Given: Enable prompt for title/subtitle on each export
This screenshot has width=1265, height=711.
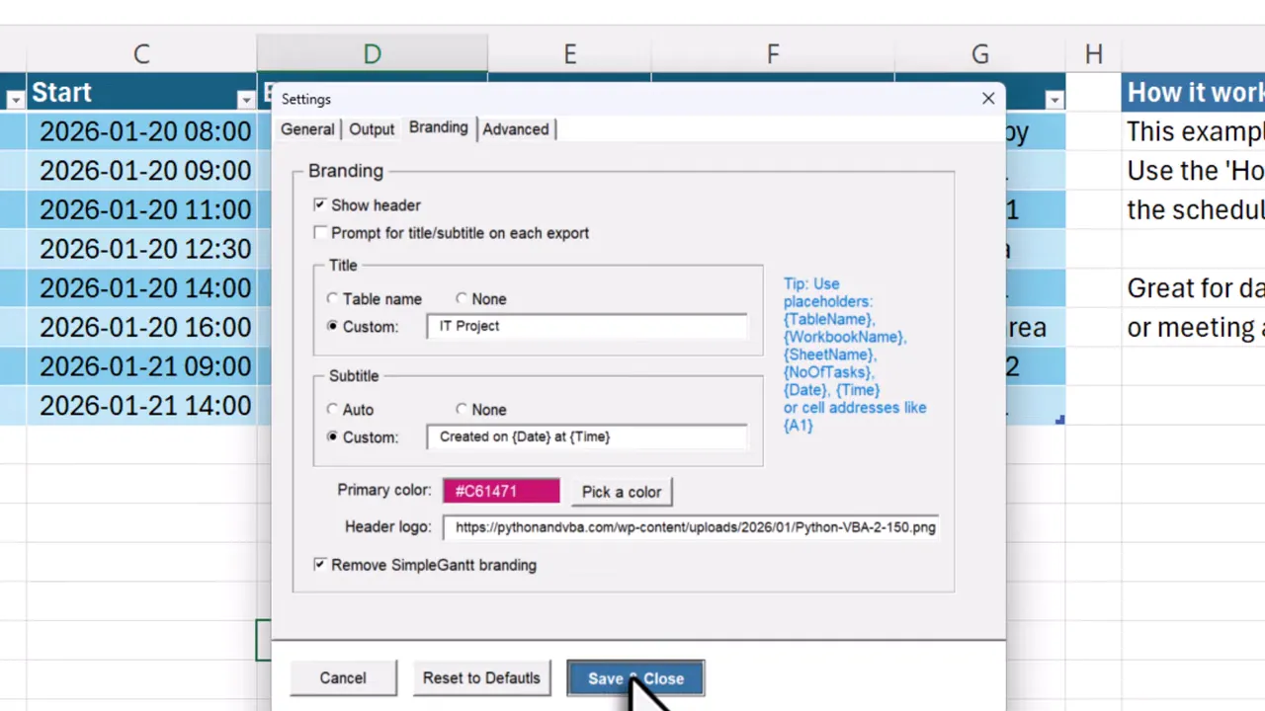Looking at the screenshot, I should pyautogui.click(x=319, y=232).
